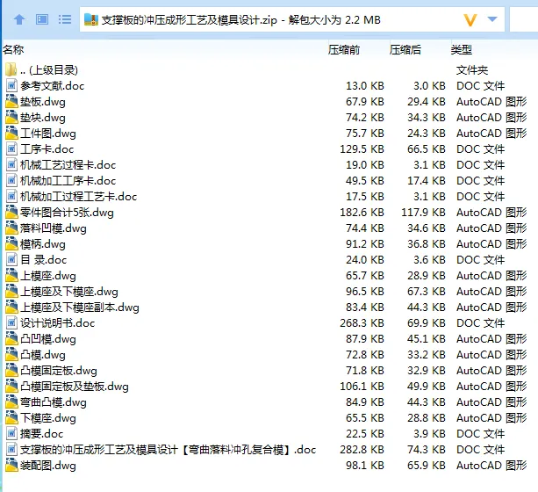Click the DWG icon of 凸凹模.dwg
This screenshot has height=492, width=538.
(x=11, y=339)
